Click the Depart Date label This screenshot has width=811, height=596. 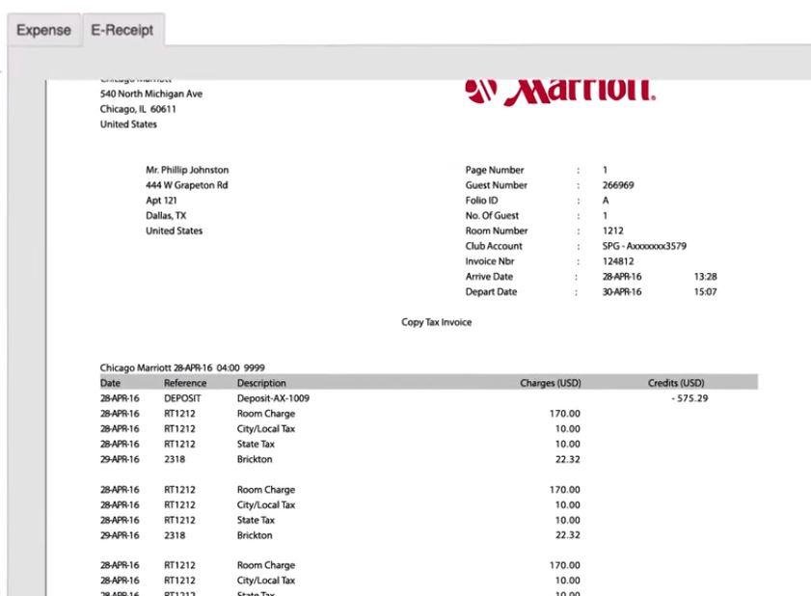492,292
